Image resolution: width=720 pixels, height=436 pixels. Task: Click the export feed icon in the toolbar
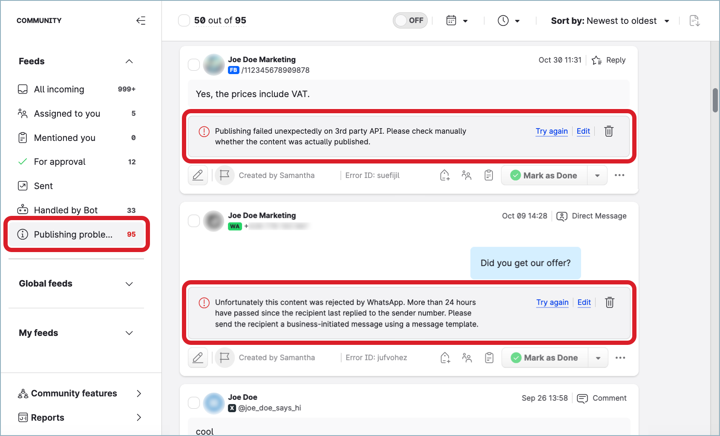[694, 20]
